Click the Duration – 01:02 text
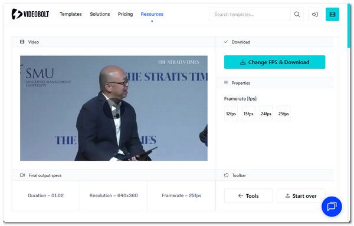The image size is (354, 226). tap(46, 195)
